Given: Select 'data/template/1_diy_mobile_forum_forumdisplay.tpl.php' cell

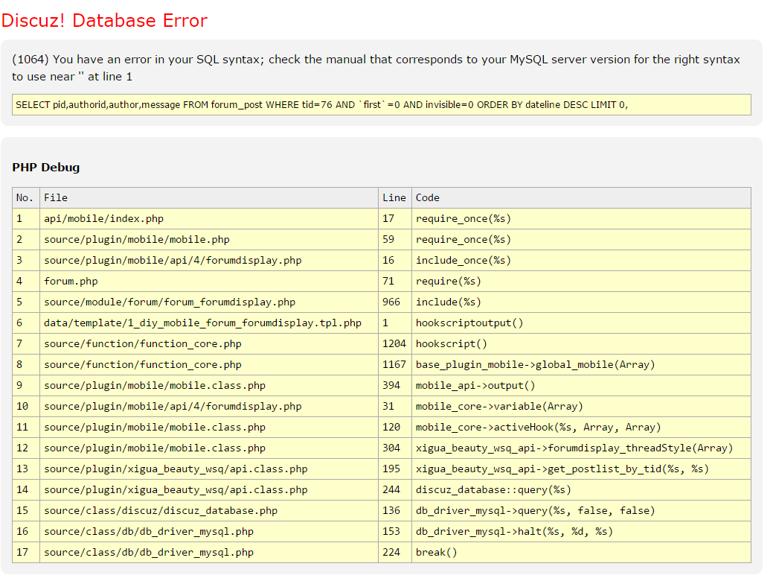Looking at the screenshot, I should [x=209, y=323].
